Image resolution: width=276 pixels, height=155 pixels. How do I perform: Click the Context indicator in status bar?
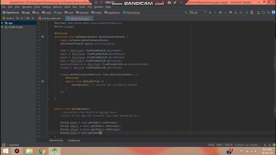click(246, 145)
